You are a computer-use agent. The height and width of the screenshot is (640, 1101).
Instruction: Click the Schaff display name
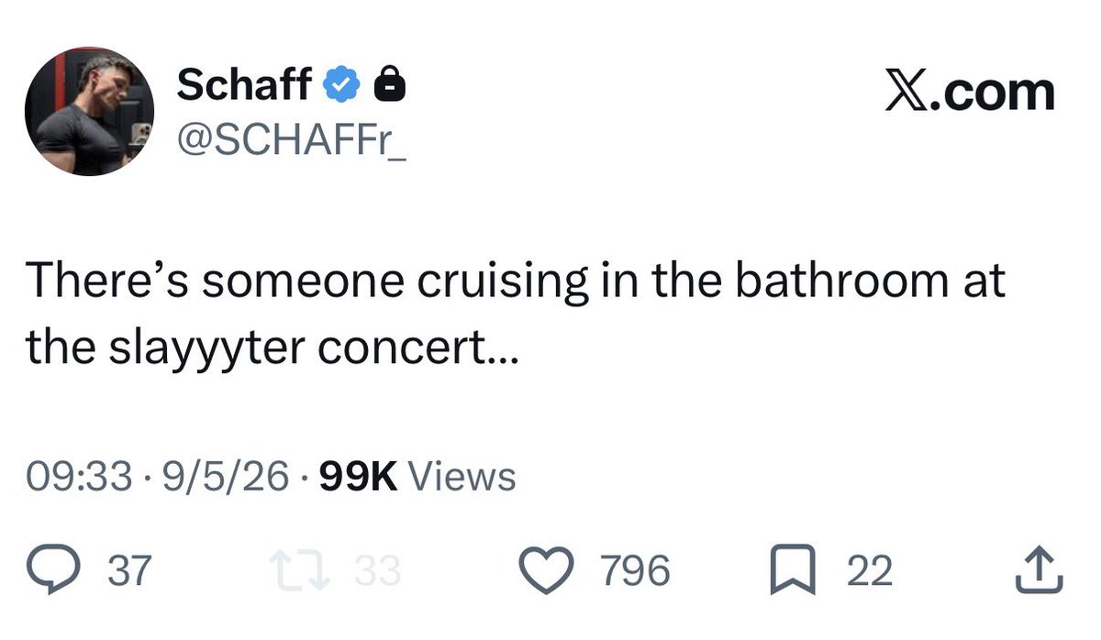point(244,86)
